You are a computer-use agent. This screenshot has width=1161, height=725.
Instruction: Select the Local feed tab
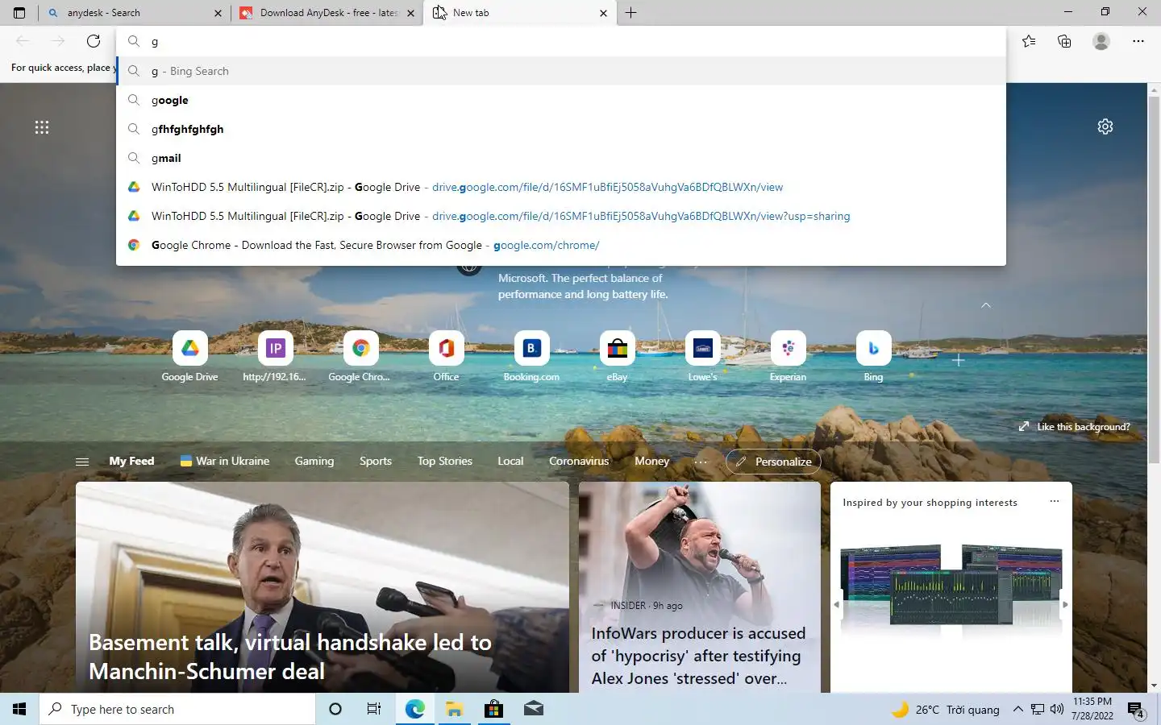coord(510,461)
